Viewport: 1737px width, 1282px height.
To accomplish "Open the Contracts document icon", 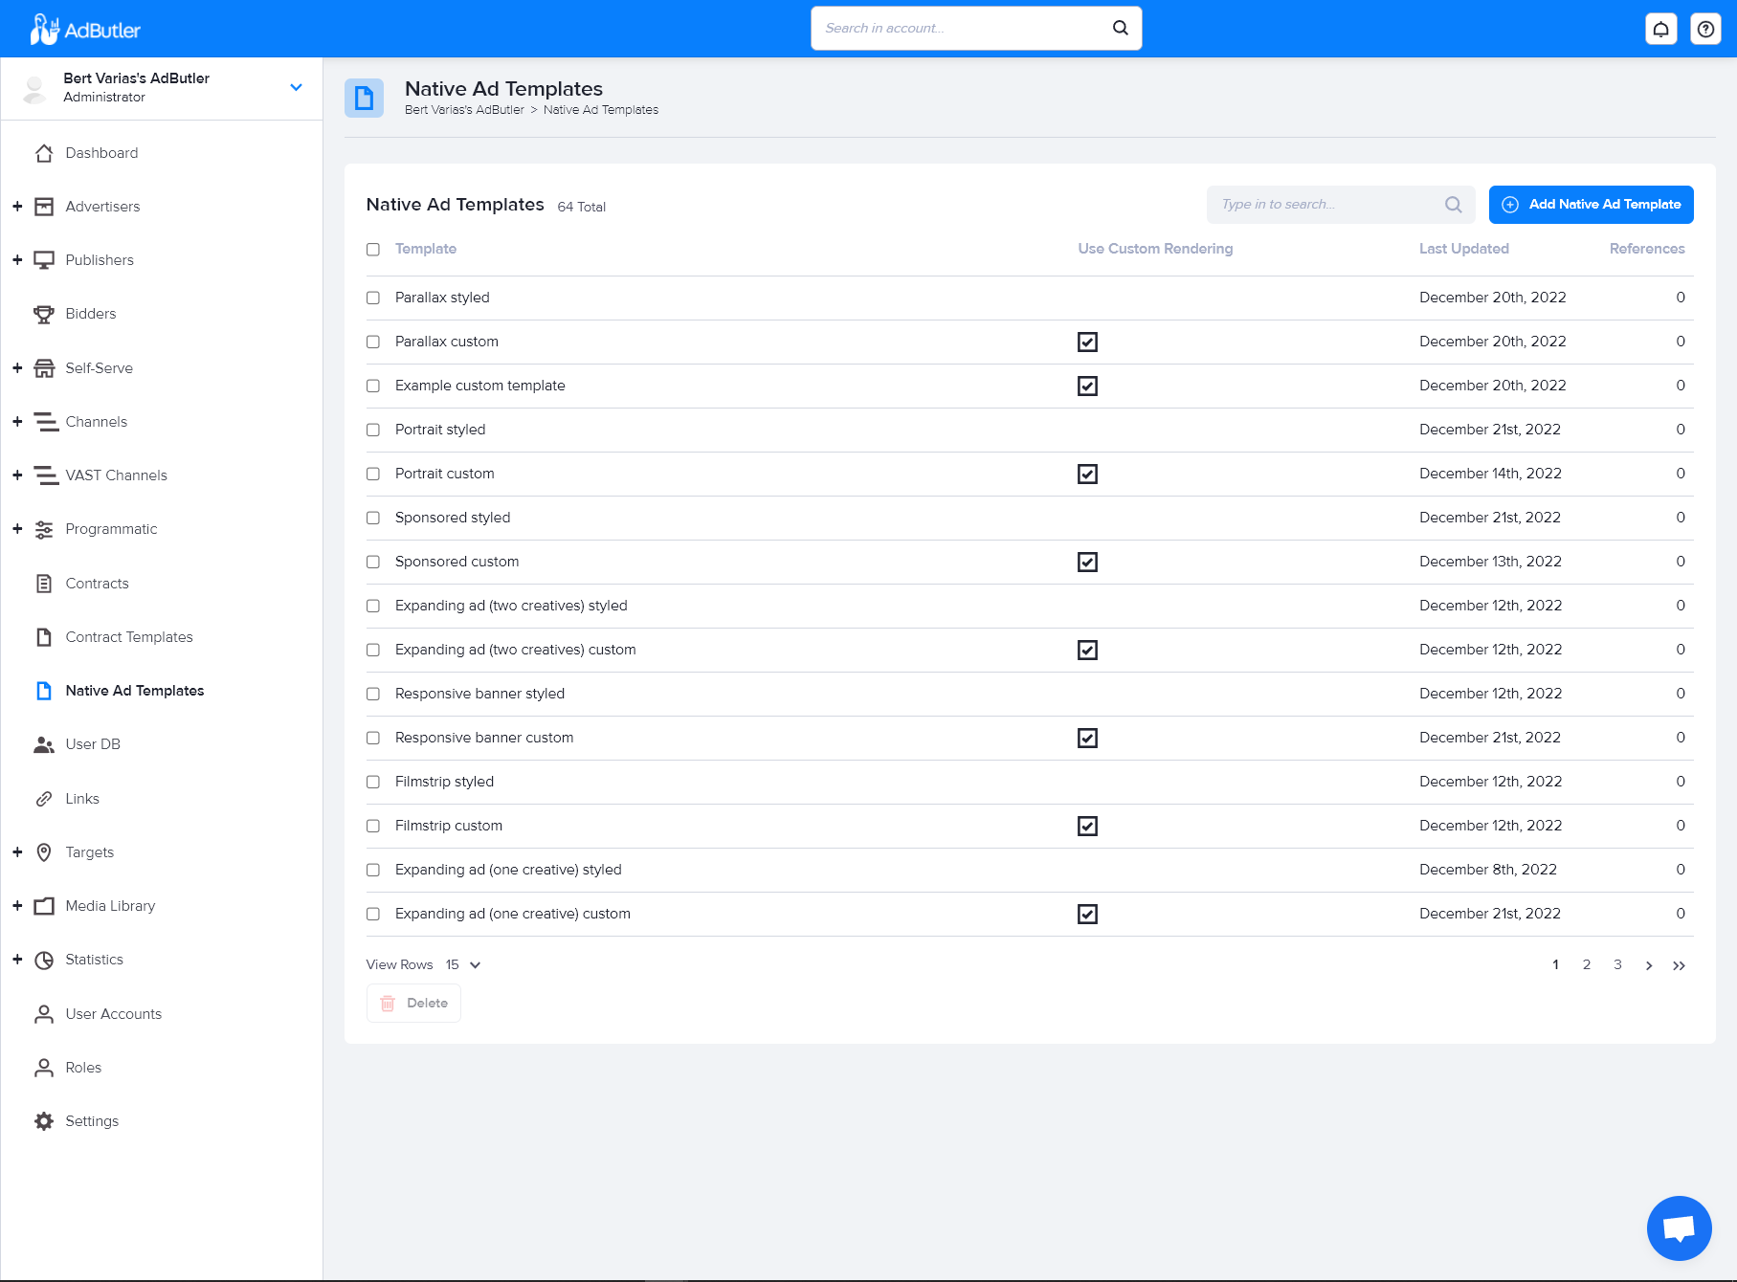I will coord(44,583).
